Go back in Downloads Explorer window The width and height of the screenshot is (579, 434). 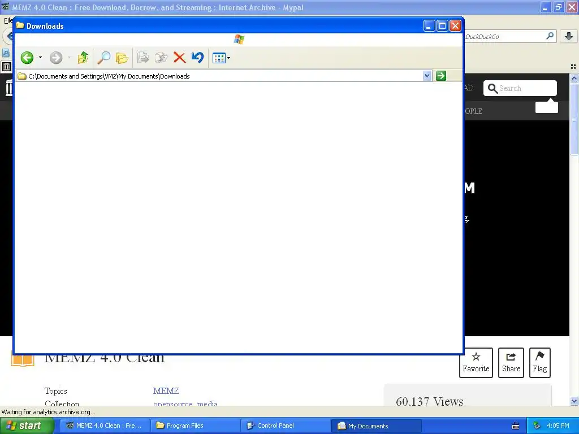(x=27, y=58)
